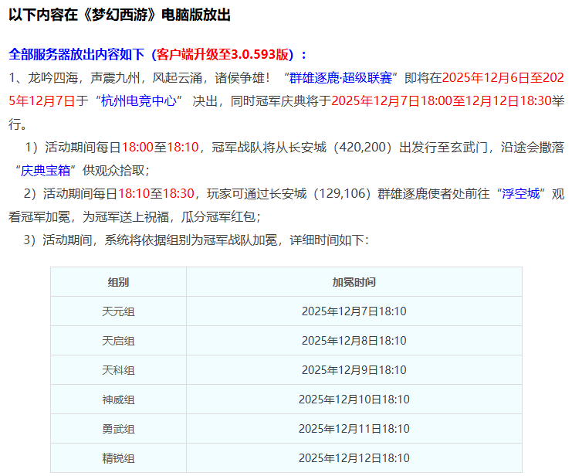Select the "天科组" table cell
This screenshot has width=572, height=476.
118,370
